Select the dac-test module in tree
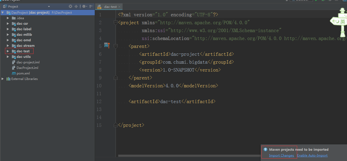Viewport: 347px width, 161px height. pos(23,51)
